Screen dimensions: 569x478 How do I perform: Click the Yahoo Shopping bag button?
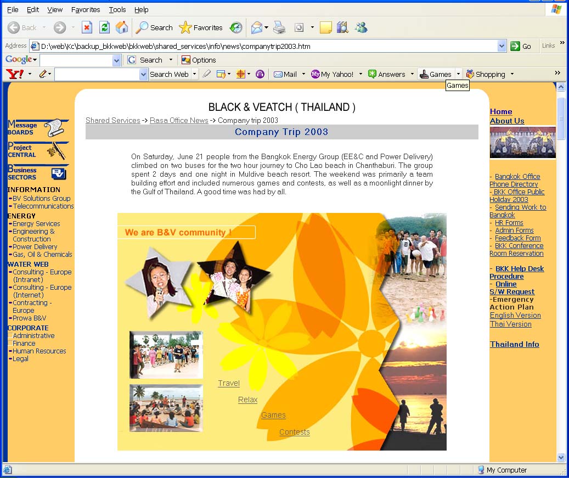(x=486, y=75)
